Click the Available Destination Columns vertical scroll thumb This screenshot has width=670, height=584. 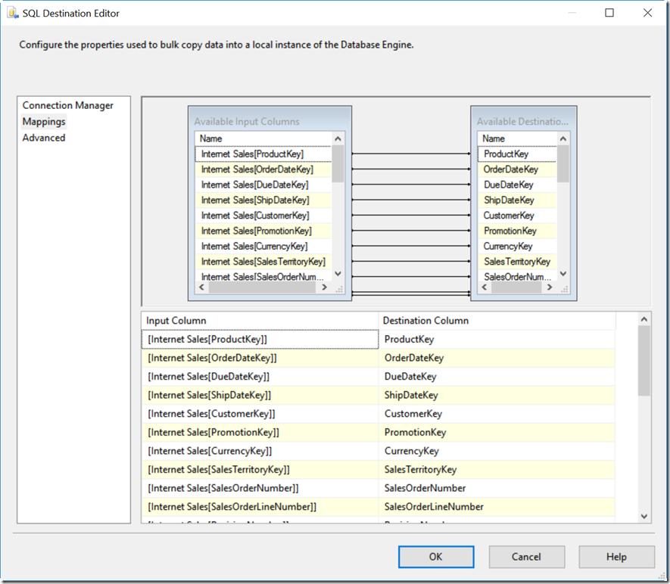(x=563, y=164)
